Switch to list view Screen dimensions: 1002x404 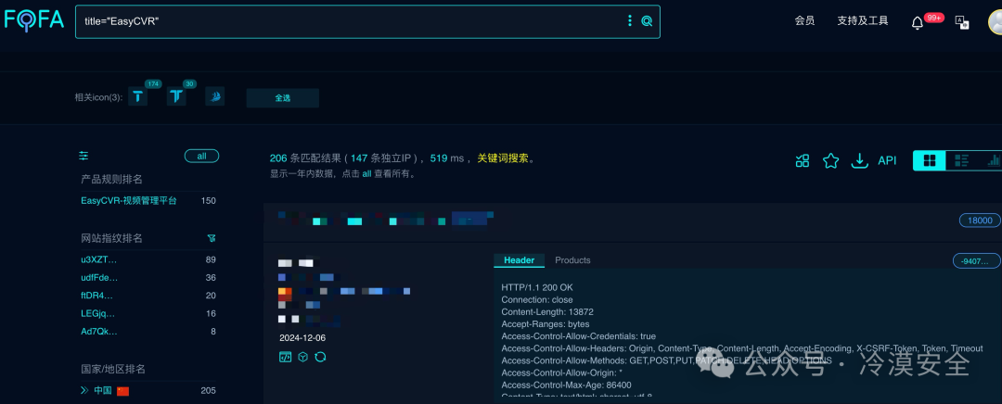962,161
